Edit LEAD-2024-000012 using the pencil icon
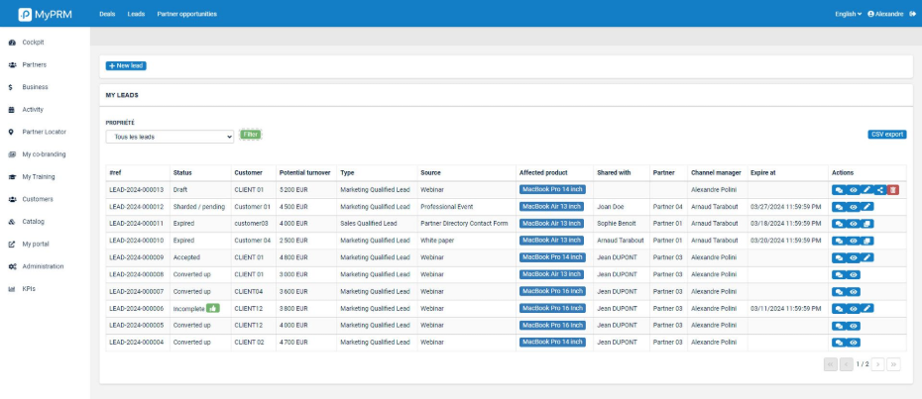 click(x=866, y=207)
